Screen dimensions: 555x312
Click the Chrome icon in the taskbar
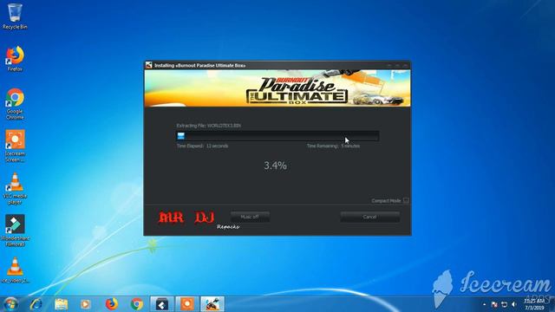pos(137,304)
